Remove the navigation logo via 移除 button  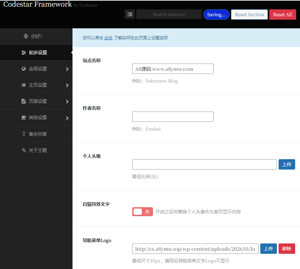(x=287, y=248)
